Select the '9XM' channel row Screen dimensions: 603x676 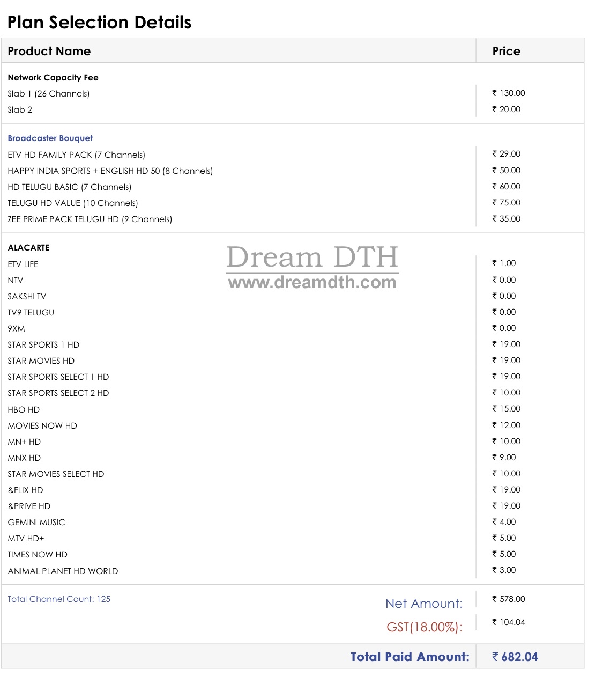pos(16,328)
